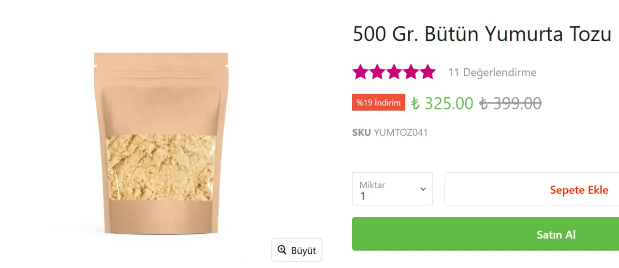Add product with Sepete Ekle

pyautogui.click(x=531, y=189)
